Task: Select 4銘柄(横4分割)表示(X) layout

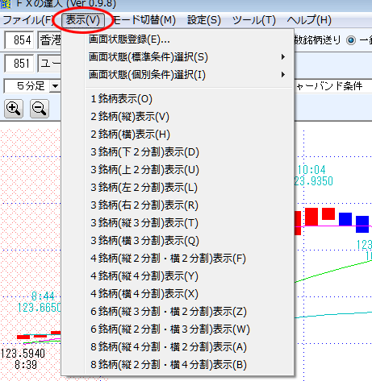Action: pyautogui.click(x=177, y=294)
